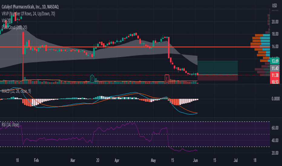Select the red stop-loss zone of long position

[218, 78]
